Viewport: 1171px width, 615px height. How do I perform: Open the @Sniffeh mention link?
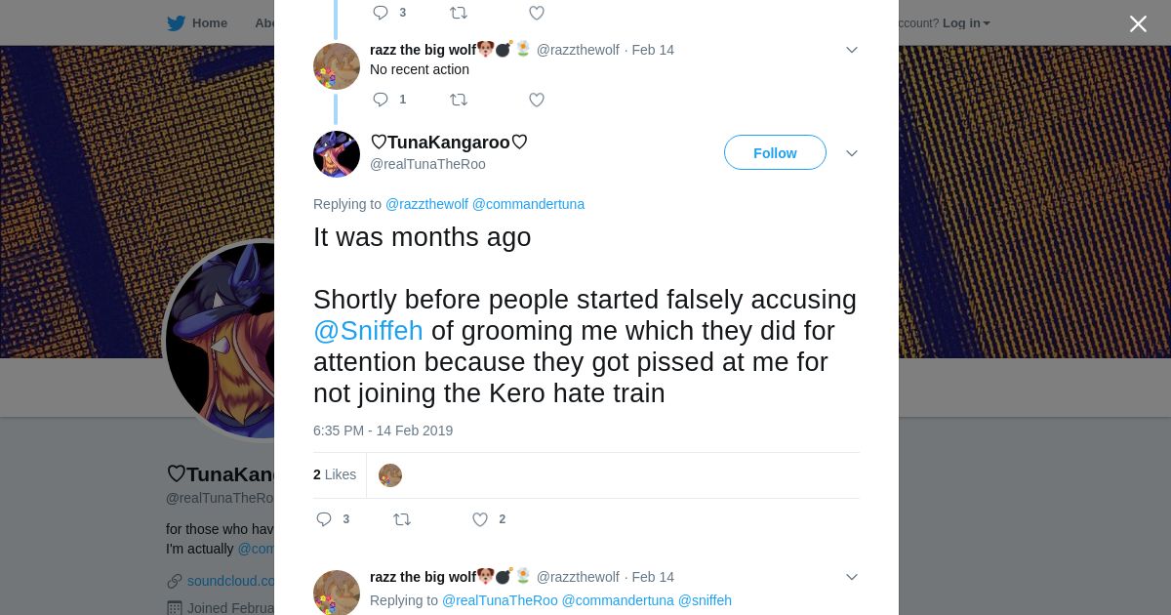click(368, 331)
